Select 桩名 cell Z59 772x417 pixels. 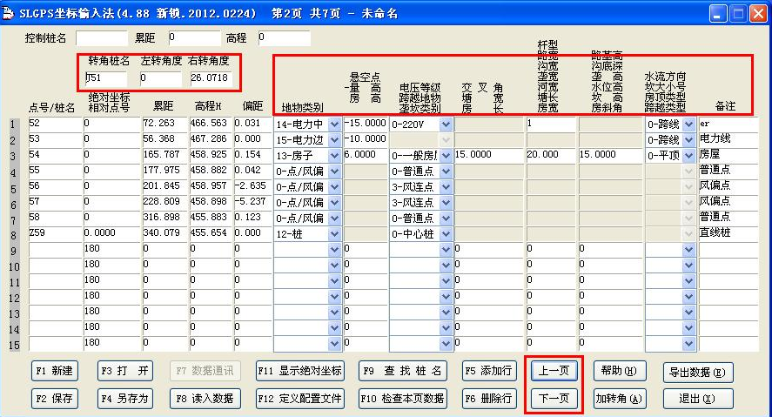(x=56, y=233)
